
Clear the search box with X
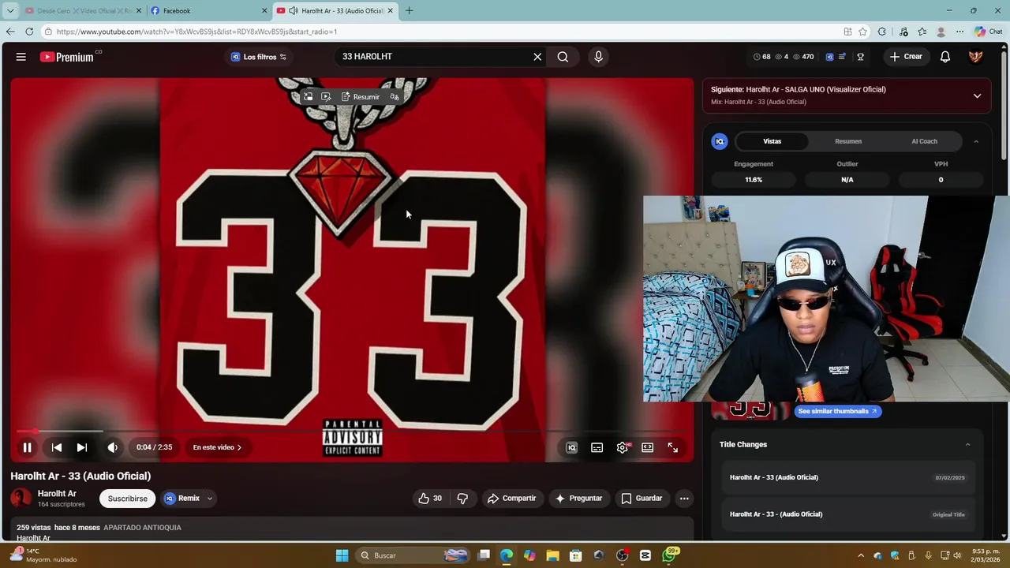537,57
